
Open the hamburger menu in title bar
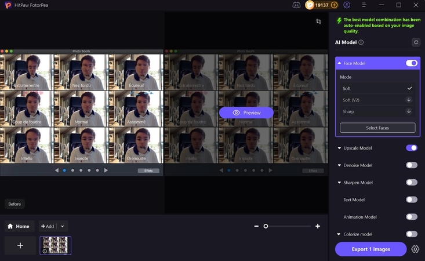click(x=364, y=5)
